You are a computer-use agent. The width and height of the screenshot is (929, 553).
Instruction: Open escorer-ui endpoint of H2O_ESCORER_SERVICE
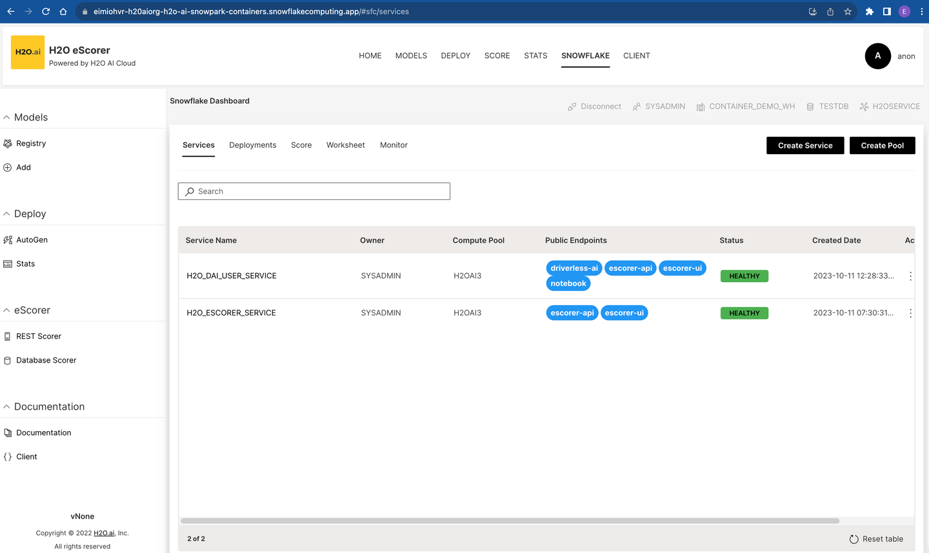pos(624,313)
